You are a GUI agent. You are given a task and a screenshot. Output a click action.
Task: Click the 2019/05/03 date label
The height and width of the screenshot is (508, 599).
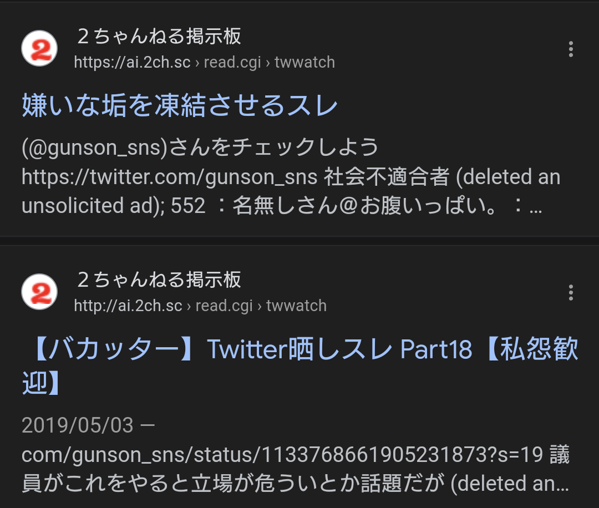(78, 426)
